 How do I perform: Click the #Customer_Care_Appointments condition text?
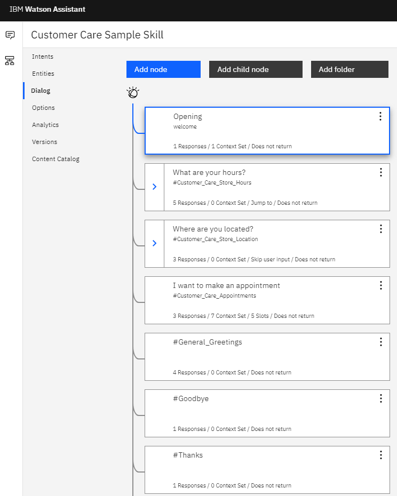pyautogui.click(x=215, y=296)
